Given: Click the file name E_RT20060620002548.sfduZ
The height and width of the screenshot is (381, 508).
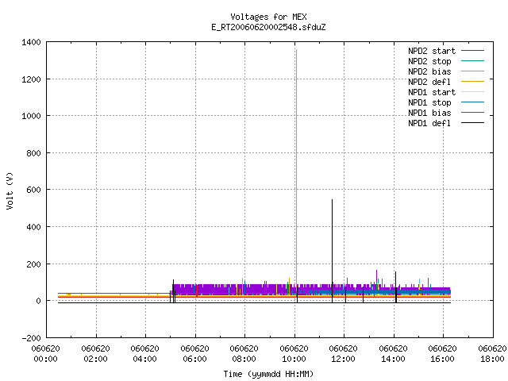Looking at the screenshot, I should 268,27.
